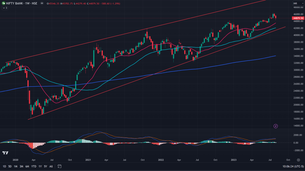The height and width of the screenshot is (171, 305).
Task: Expand the collapsed indicators legend showing 3
Action: coord(5,8)
